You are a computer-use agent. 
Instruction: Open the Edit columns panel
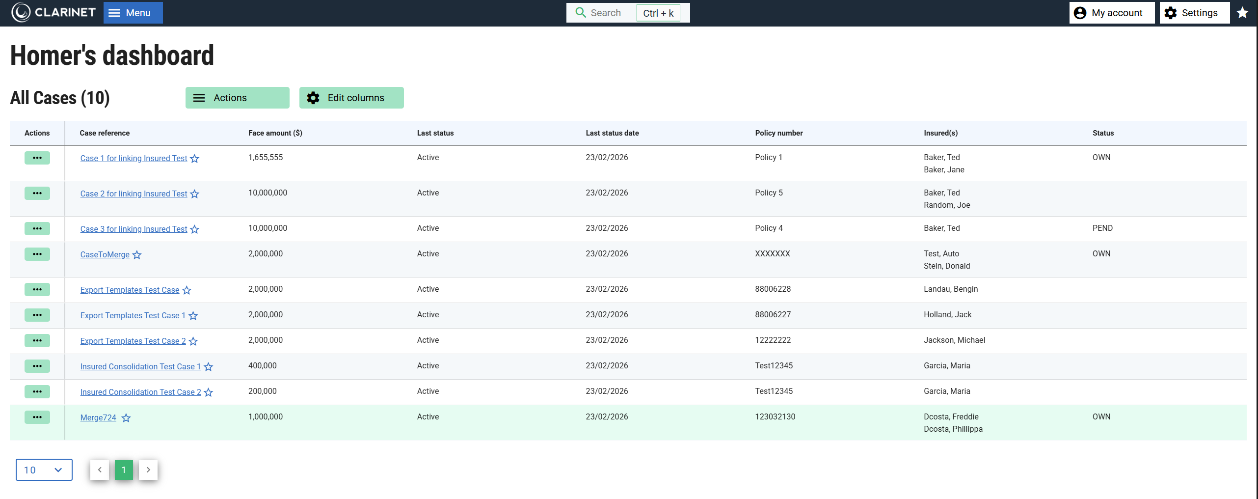coord(351,98)
